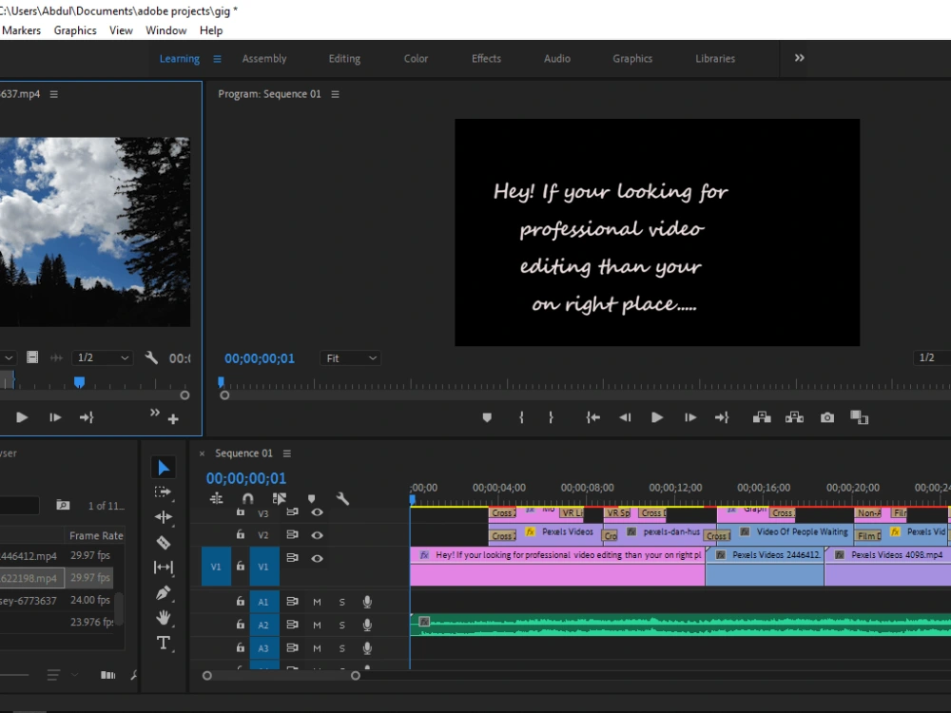Switch to the Audio workspace
Screen dimensions: 951x713
[556, 59]
